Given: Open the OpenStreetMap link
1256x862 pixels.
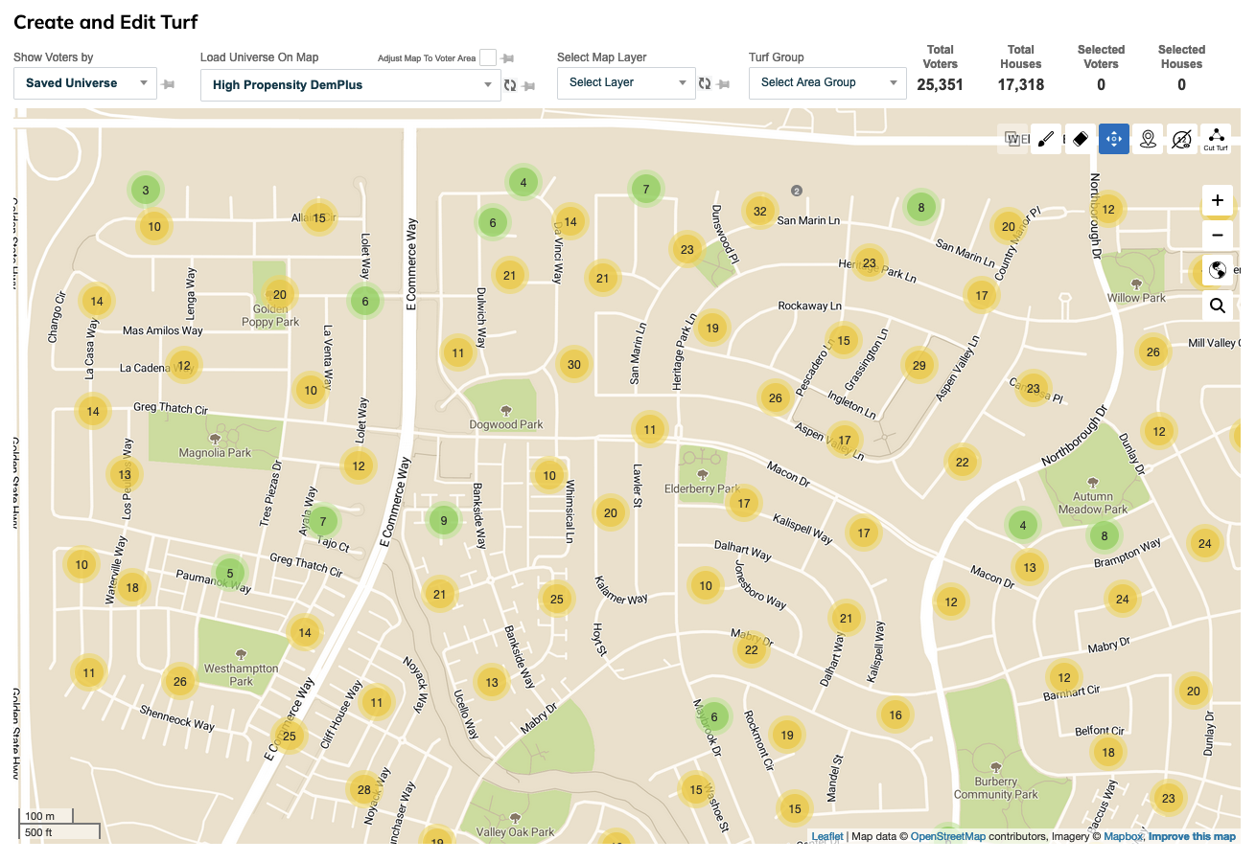Looking at the screenshot, I should 947,836.
